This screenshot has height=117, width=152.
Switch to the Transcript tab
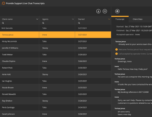point(120,19)
